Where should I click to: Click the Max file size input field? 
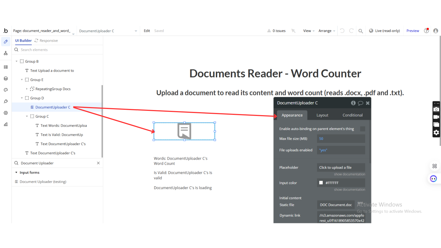[341, 139]
